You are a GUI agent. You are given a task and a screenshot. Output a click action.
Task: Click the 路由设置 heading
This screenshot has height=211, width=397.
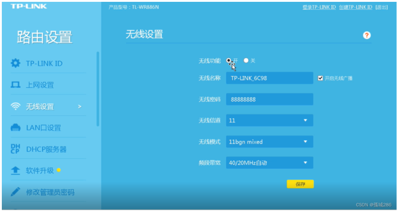click(x=45, y=37)
